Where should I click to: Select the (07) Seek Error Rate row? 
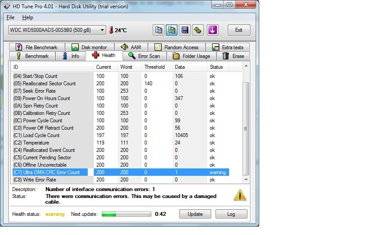[120, 91]
